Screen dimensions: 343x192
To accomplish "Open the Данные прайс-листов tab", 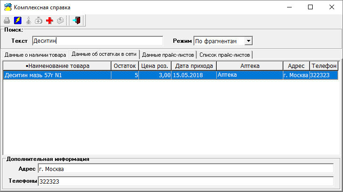I will click(x=168, y=54).
